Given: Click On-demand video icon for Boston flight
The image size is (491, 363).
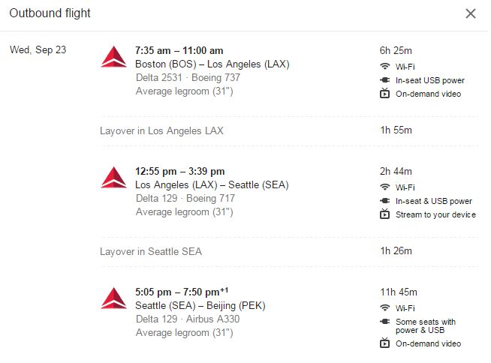Looking at the screenshot, I should click(385, 94).
